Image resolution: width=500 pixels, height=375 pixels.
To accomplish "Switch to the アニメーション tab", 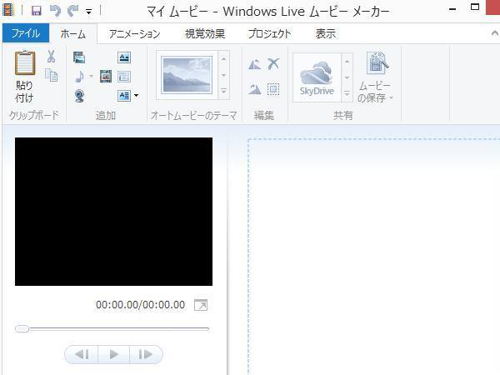I will [x=134, y=34].
